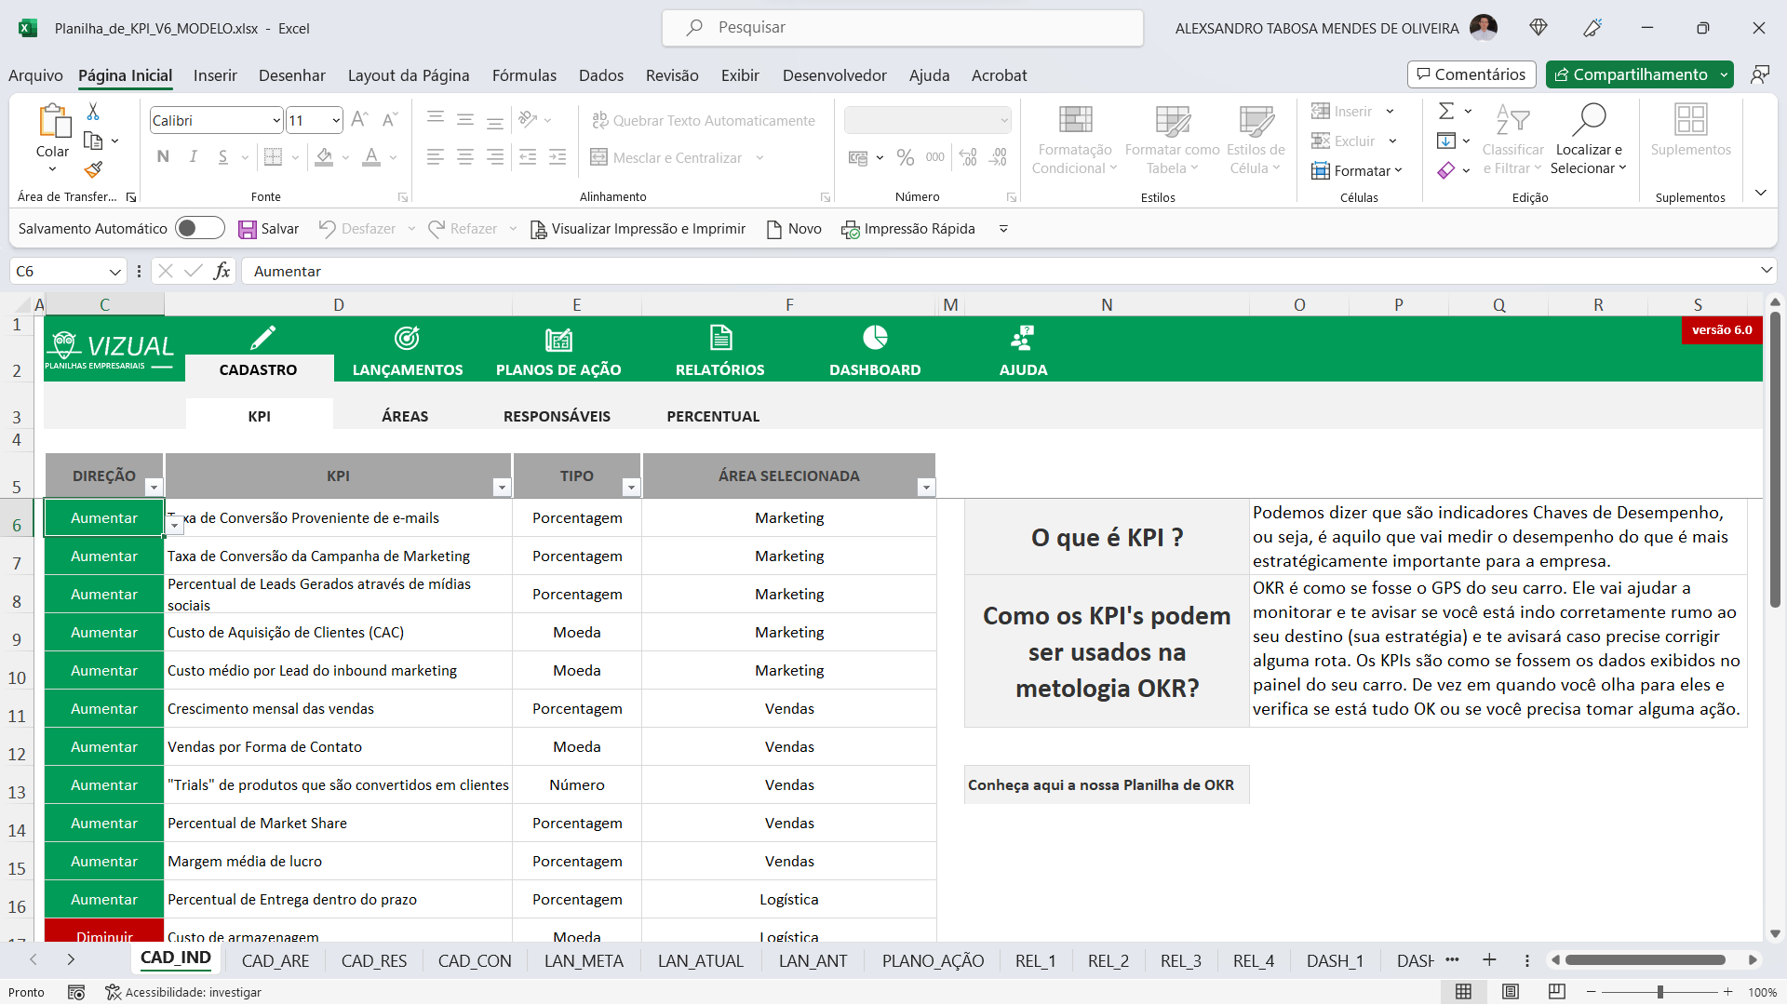Select the Format Painter tool
The height and width of the screenshot is (1005, 1787).
pyautogui.click(x=92, y=170)
